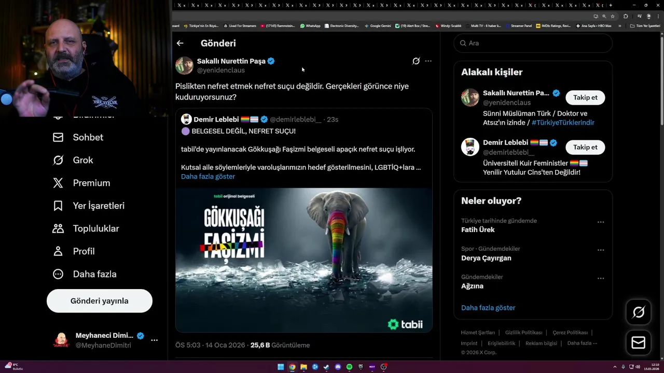The width and height of the screenshot is (664, 373).
Task: Open quoted Demir Leblebi profile name
Action: (x=216, y=119)
